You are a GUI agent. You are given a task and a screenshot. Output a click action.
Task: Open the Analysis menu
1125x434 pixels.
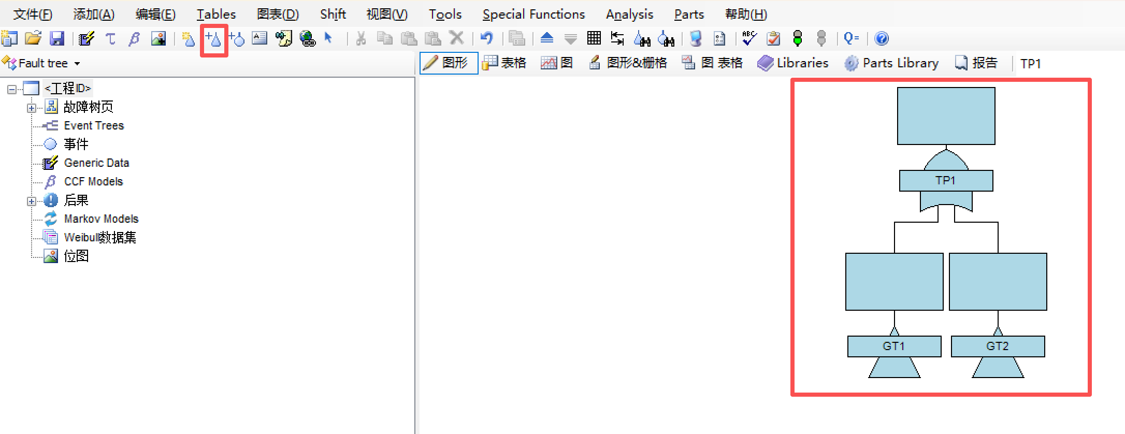(x=629, y=14)
